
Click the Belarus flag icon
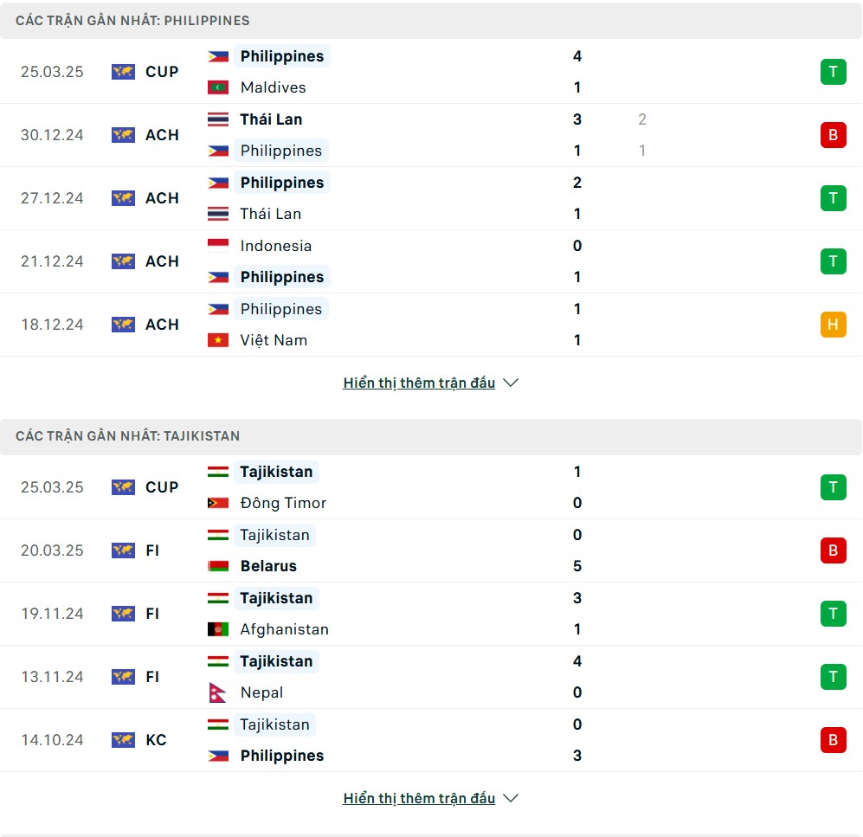[218, 566]
